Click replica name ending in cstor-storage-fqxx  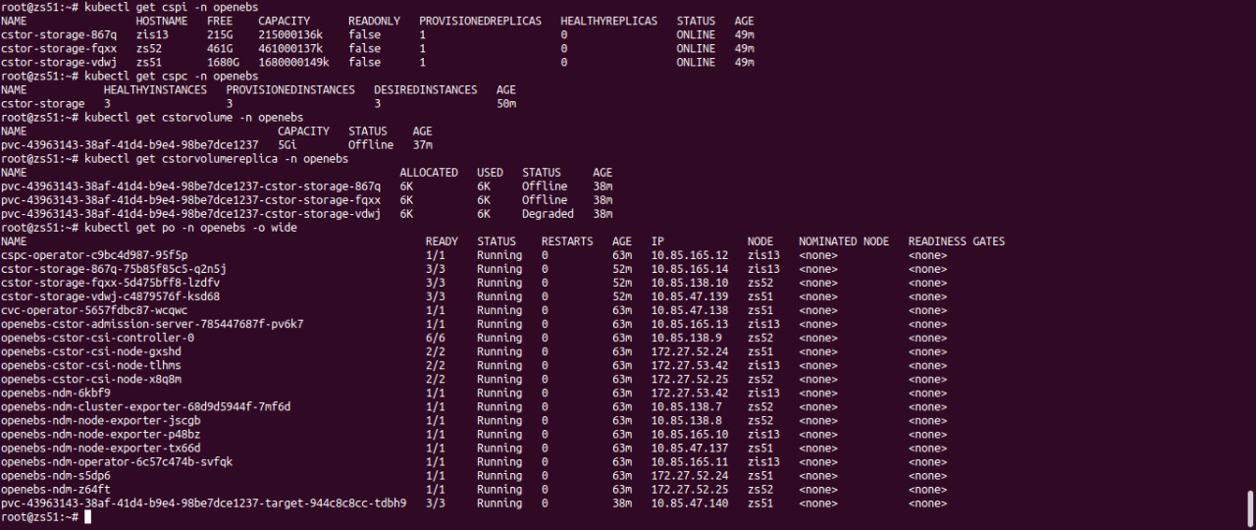pos(191,199)
